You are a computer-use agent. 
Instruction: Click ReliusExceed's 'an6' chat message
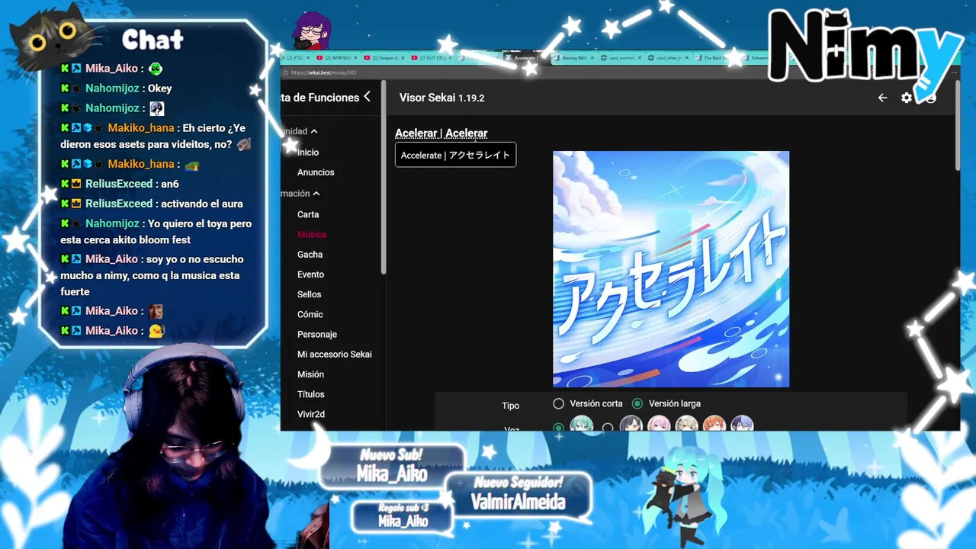170,184
